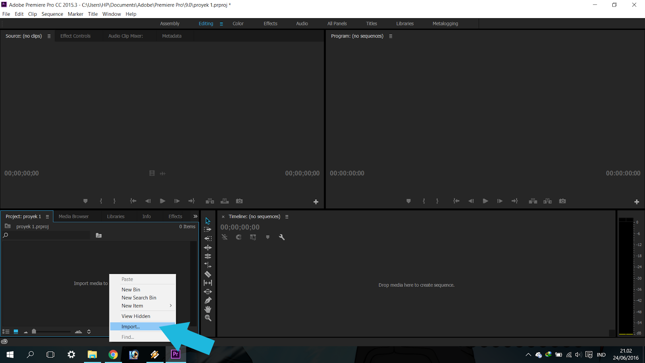This screenshot has width=645, height=363.
Task: Open Source monitor button editor plus
Action: 316,202
